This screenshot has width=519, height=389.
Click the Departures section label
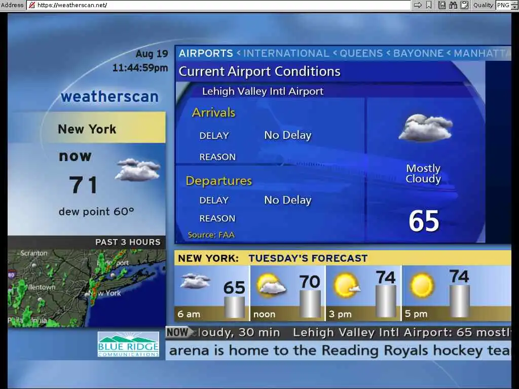click(219, 181)
